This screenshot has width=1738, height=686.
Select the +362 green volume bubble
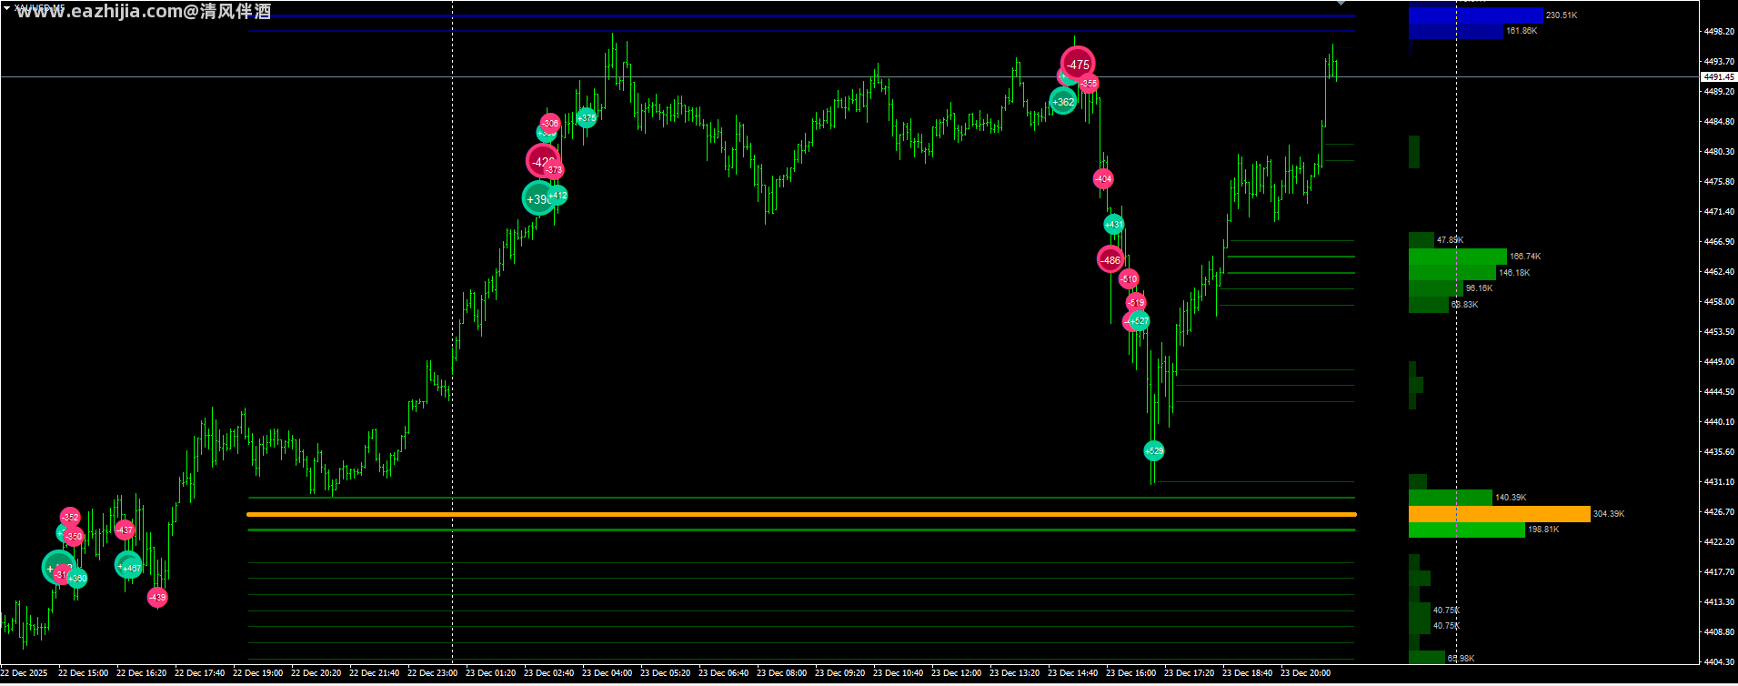[1063, 102]
